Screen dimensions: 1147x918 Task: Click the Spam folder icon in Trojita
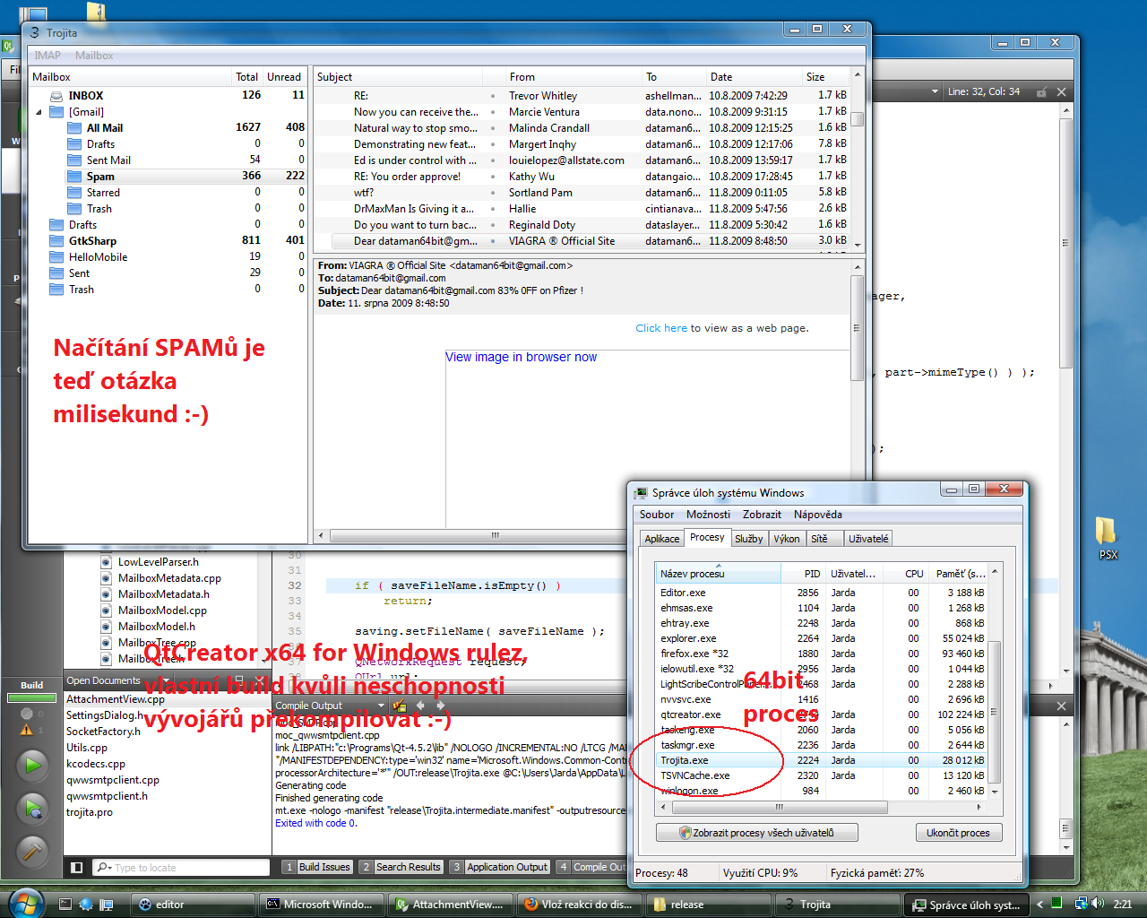[75, 177]
